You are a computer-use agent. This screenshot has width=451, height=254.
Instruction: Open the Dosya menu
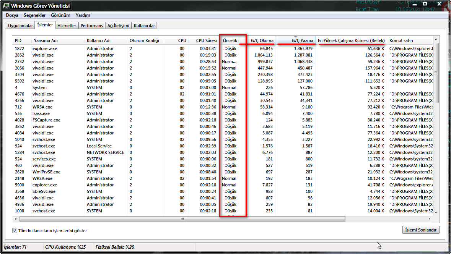click(x=12, y=15)
